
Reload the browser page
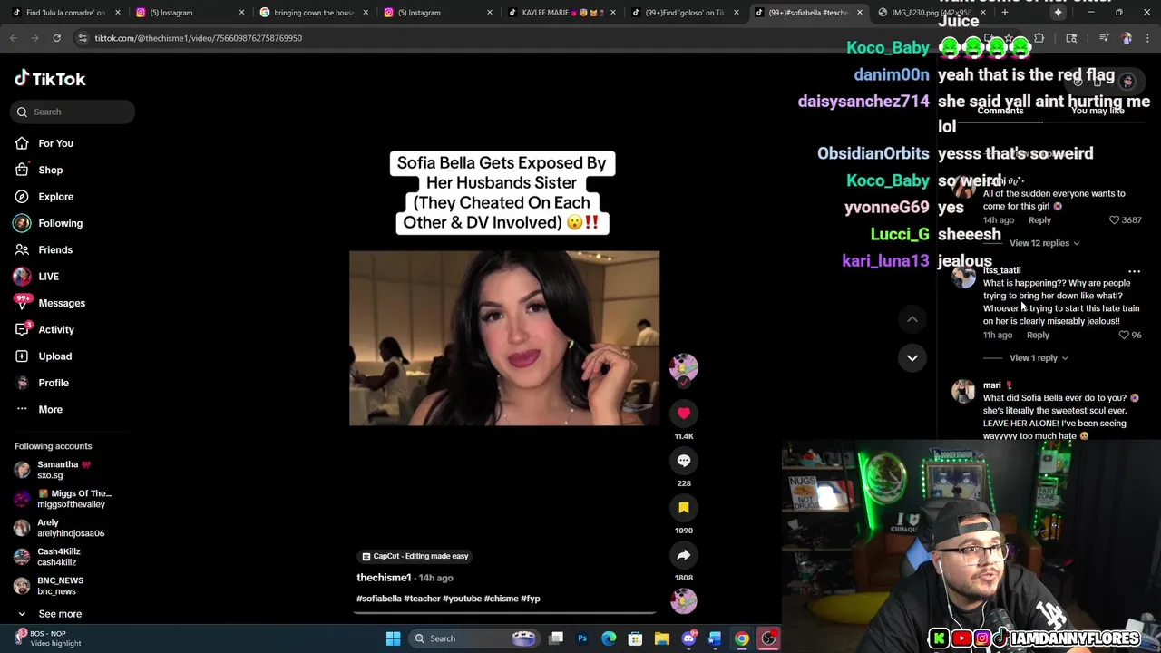click(56, 38)
